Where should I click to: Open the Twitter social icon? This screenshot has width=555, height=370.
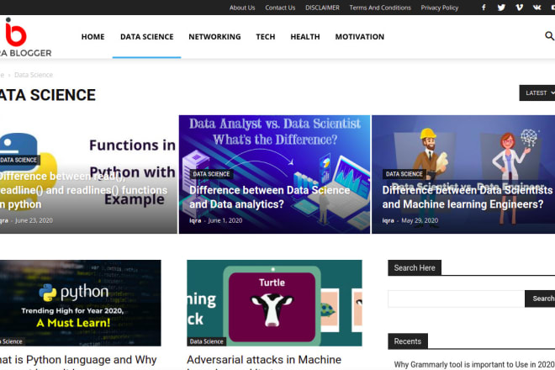501,8
